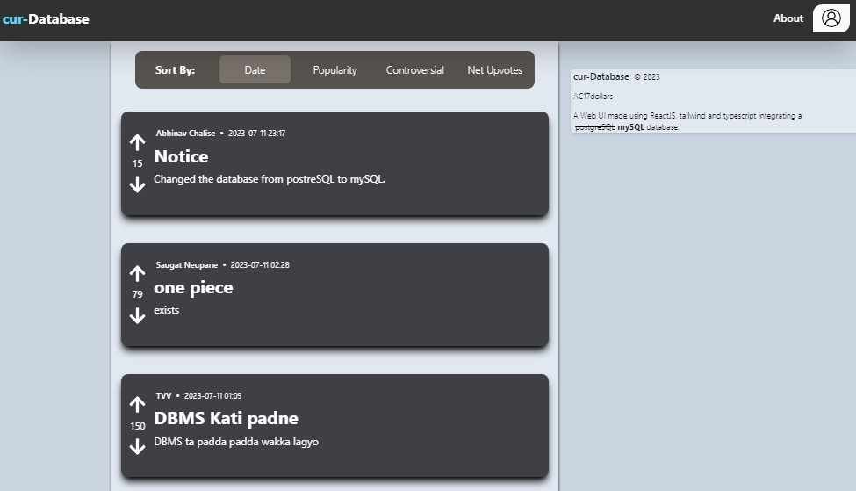
Task: Upvote the DBMS Kati padne post
Action: pyautogui.click(x=137, y=405)
